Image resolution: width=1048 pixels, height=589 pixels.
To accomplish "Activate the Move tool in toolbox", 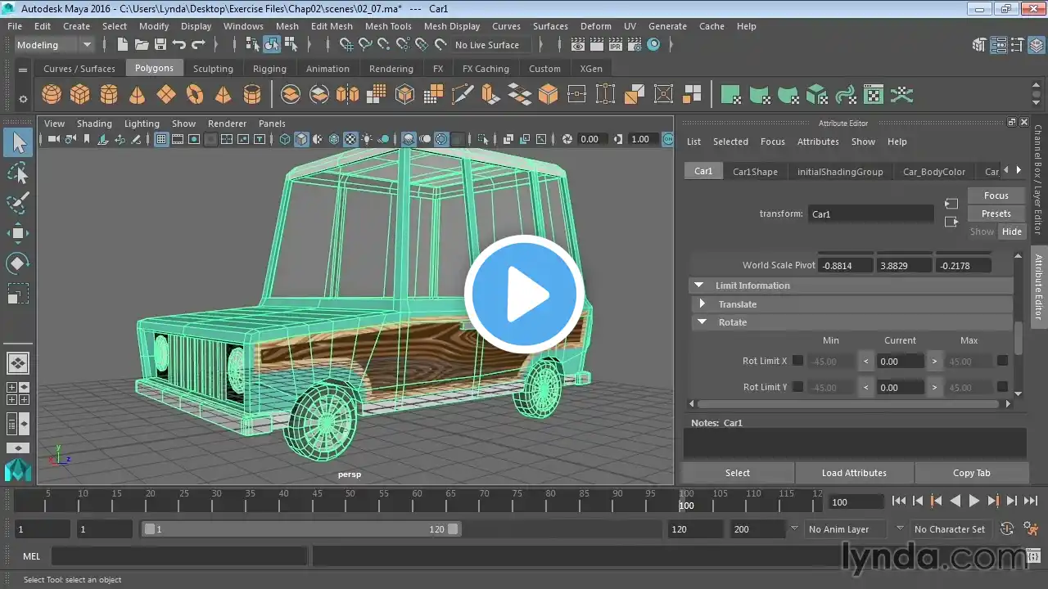I will coord(18,233).
